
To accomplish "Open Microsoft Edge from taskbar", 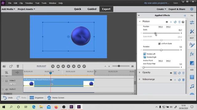I will (34, 107).
